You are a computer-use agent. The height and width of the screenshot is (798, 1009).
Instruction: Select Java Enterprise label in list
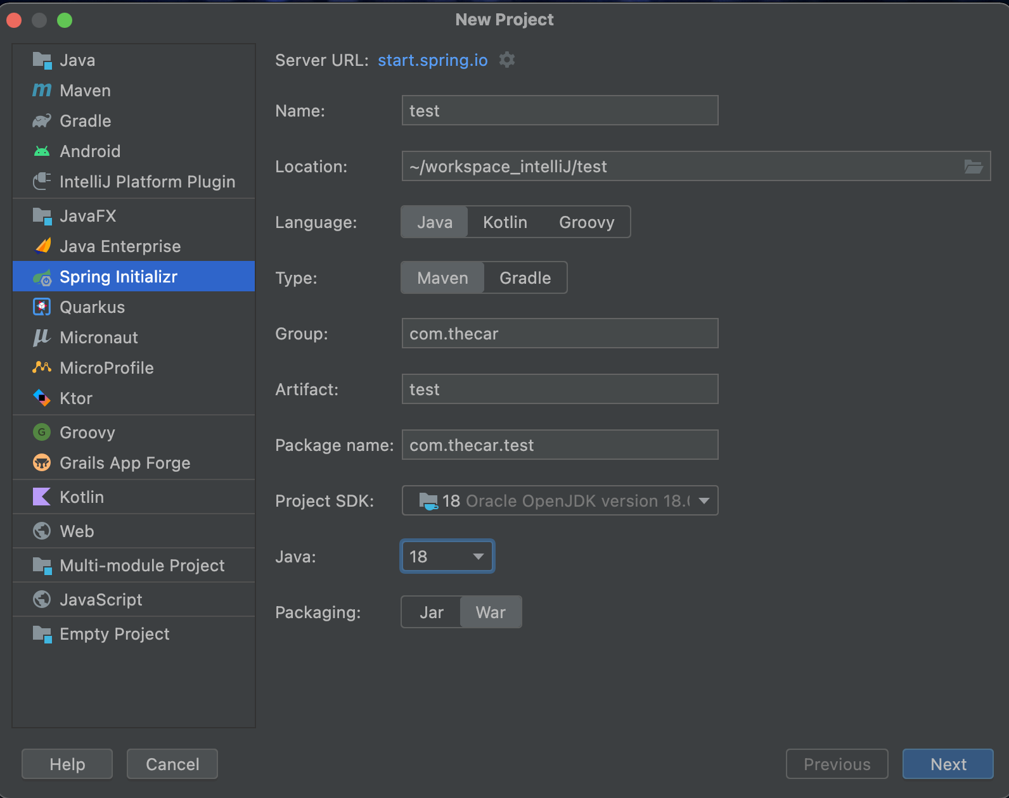point(120,246)
